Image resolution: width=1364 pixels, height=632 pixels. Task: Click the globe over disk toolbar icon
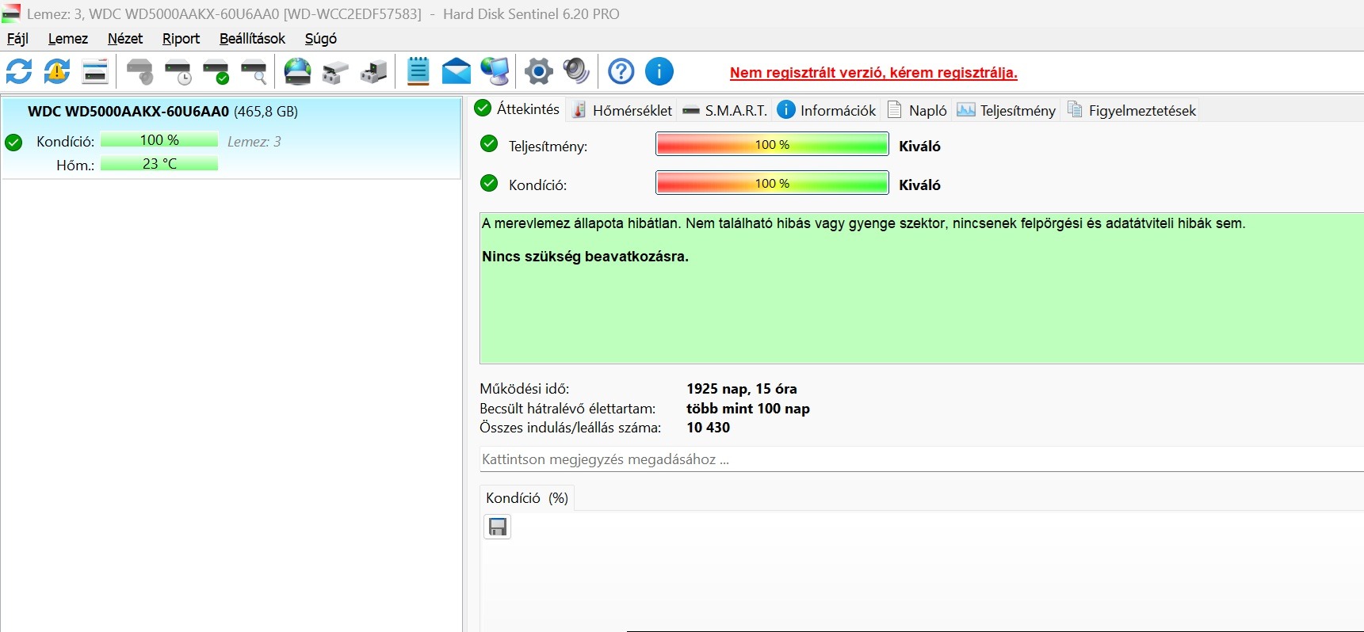click(298, 71)
